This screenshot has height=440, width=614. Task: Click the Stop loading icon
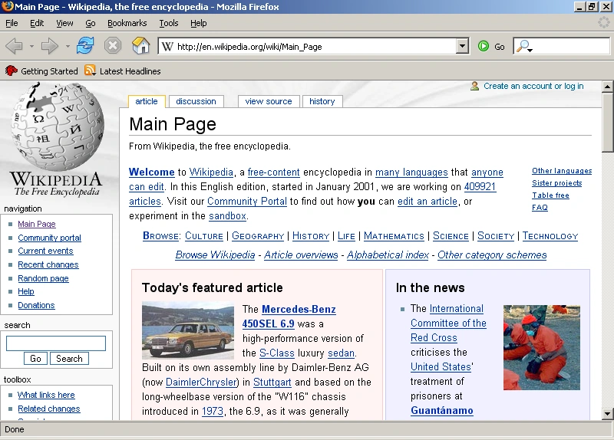[x=113, y=46]
